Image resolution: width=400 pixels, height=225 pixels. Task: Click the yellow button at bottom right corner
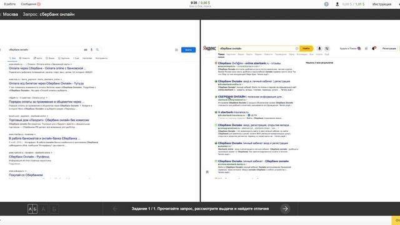[396, 220]
